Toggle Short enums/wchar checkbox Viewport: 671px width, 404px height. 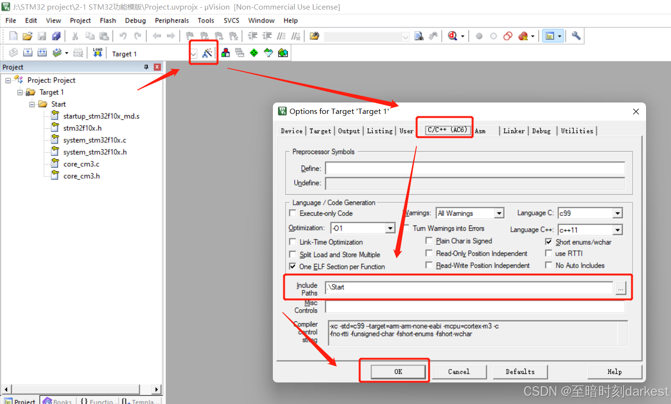click(x=549, y=241)
